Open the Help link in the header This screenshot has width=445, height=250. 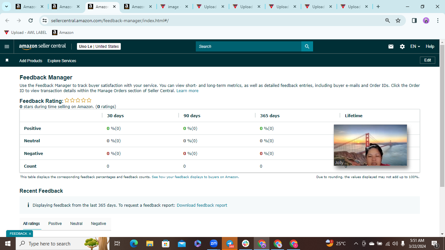click(x=430, y=47)
